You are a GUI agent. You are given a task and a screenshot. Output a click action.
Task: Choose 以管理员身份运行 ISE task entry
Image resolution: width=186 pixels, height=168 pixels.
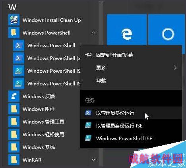(x=131, y=126)
